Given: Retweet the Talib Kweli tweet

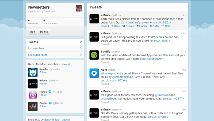Looking at the screenshot, I should pyautogui.click(x=128, y=26).
